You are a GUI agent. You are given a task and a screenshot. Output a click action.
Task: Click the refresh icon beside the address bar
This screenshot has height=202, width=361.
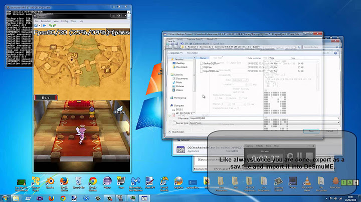coord(299,47)
